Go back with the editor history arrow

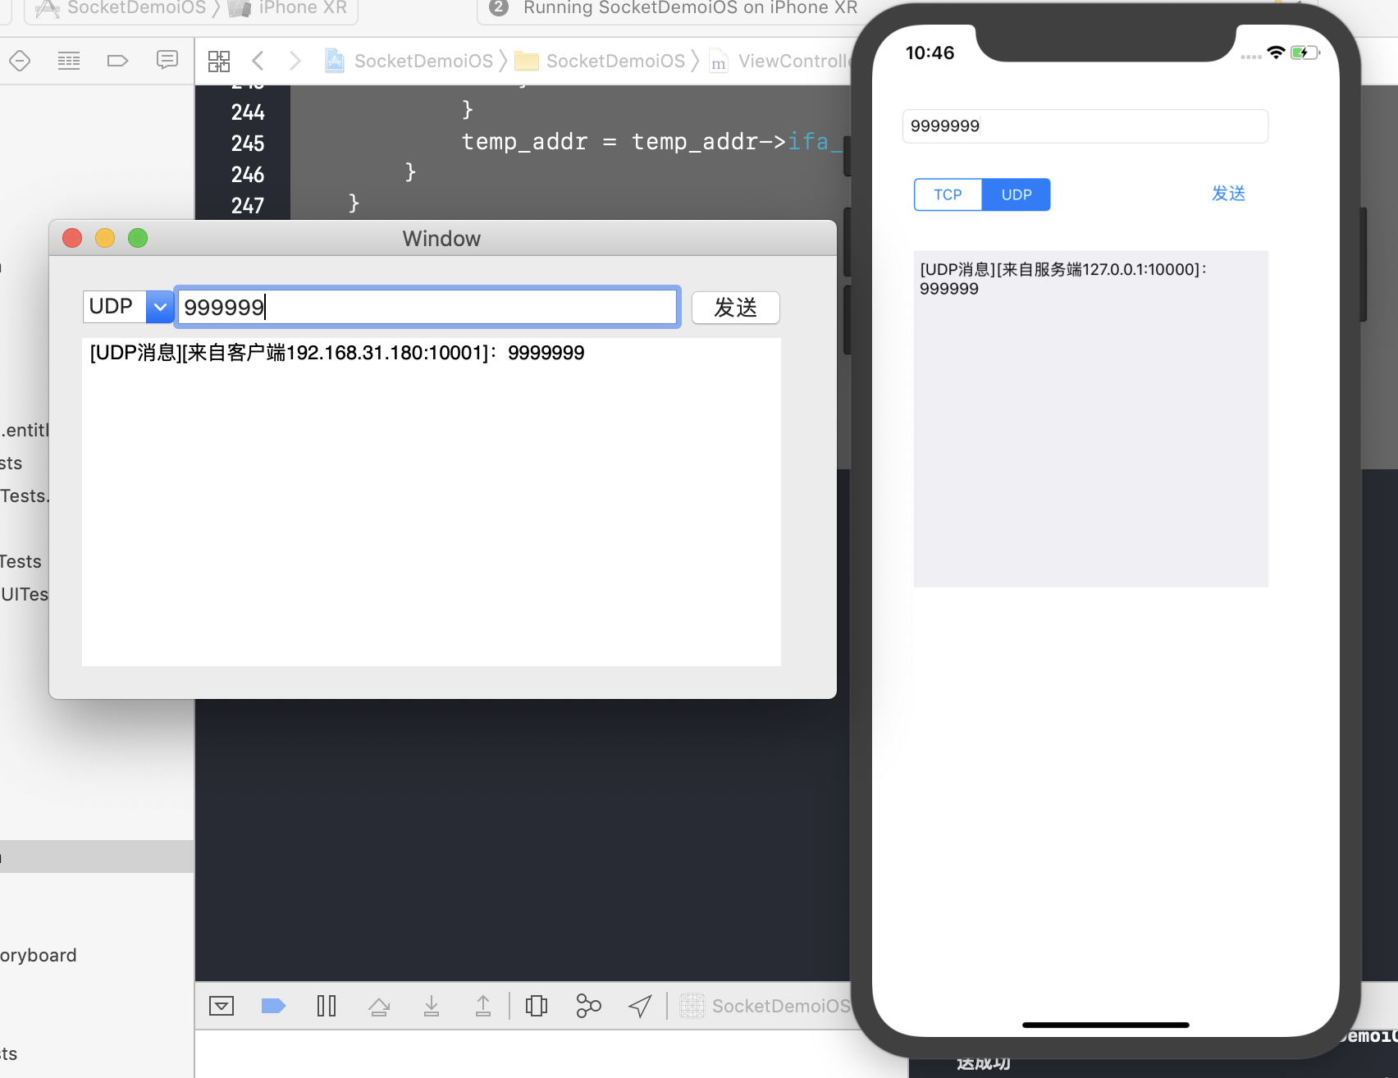(258, 61)
